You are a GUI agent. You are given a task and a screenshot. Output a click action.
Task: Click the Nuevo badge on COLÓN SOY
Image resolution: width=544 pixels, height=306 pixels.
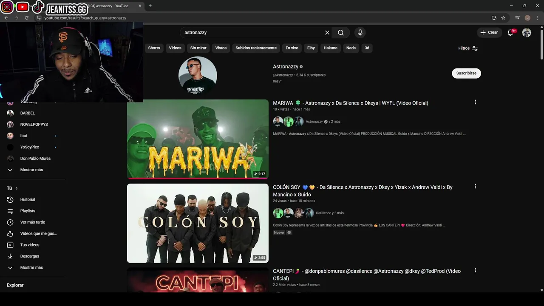(279, 233)
